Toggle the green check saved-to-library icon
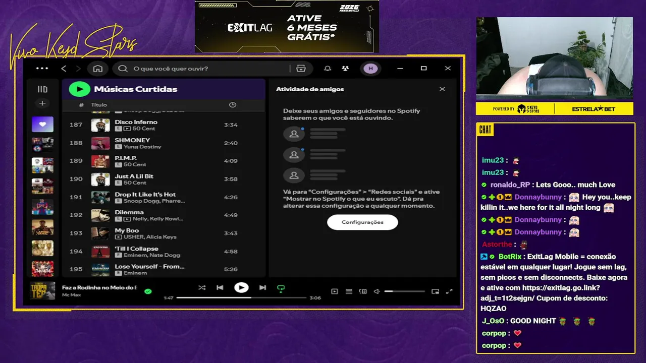This screenshot has height=363, width=646. (x=148, y=291)
